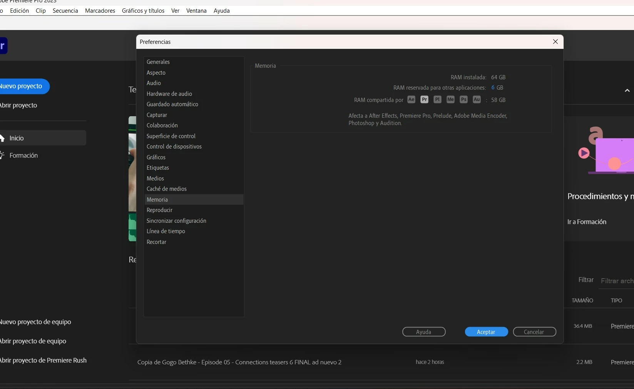634x389 pixels.
Task: Select Gráficos preferences category
Action: [194, 157]
